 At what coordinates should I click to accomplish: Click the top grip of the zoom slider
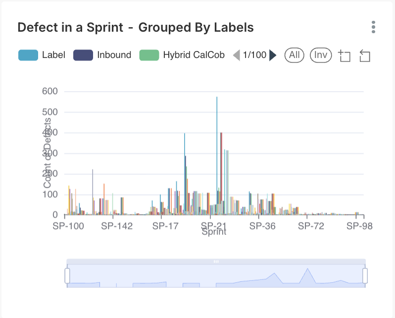pyautogui.click(x=216, y=261)
